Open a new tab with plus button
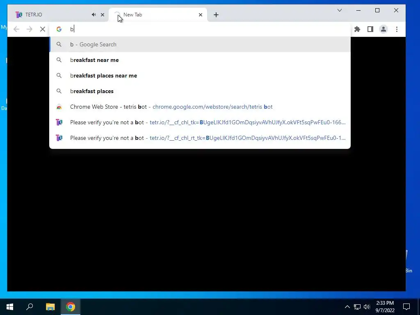420x315 pixels. coord(216,15)
